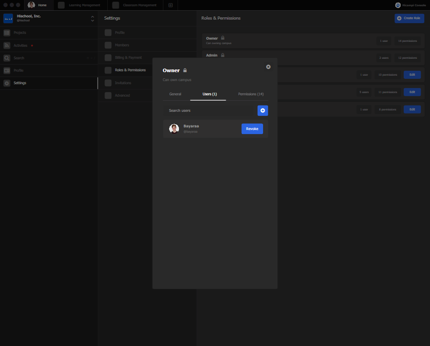Screen dimensions: 430x346
Task: Switch to the Permissions (14) tab
Action: [x=251, y=94]
